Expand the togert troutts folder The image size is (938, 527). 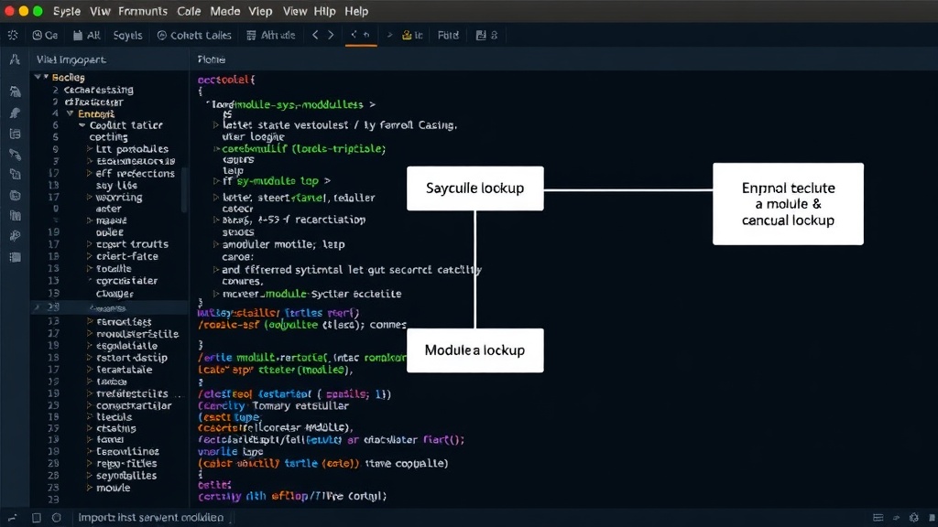(x=89, y=243)
